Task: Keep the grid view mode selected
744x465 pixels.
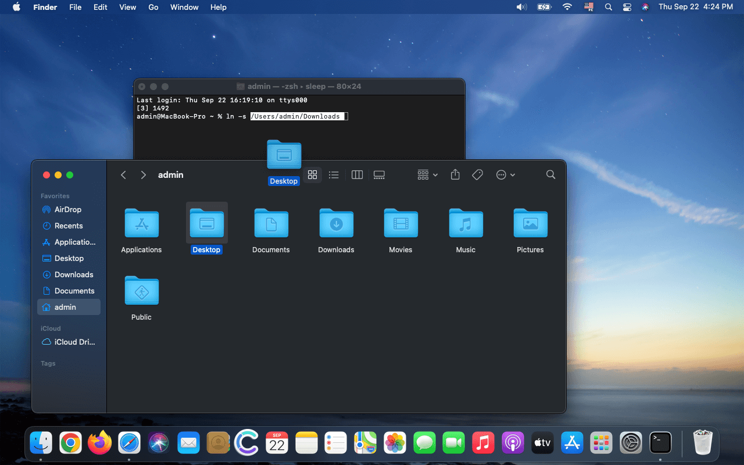Action: point(312,174)
